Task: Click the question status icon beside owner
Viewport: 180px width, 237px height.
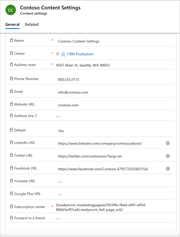Action: coord(58,54)
